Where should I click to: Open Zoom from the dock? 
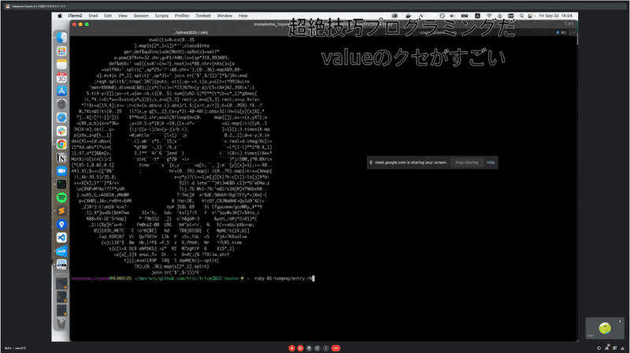coord(61,171)
